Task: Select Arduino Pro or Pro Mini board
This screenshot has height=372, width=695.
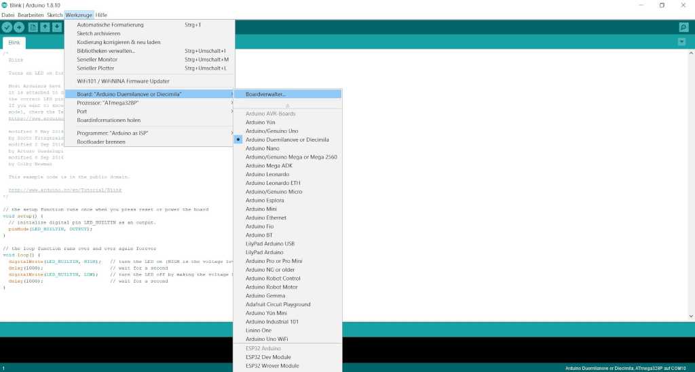Action: pos(288,261)
